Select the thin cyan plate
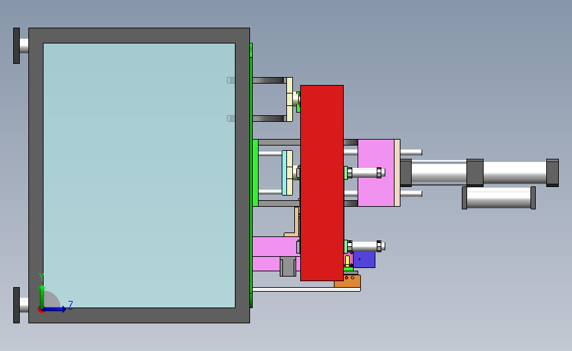 click(x=284, y=173)
